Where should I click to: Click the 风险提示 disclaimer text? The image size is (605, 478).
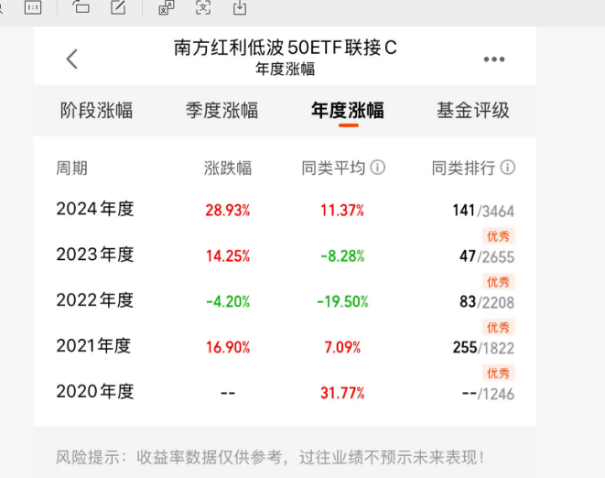[x=270, y=458]
